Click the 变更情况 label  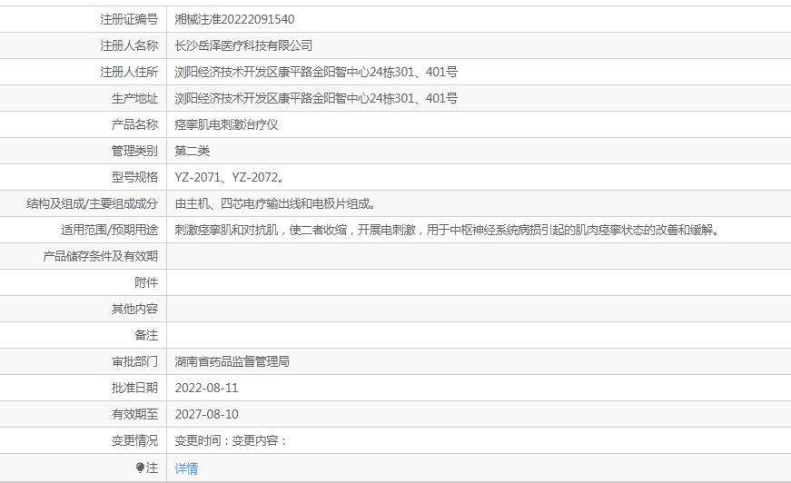pos(134,440)
